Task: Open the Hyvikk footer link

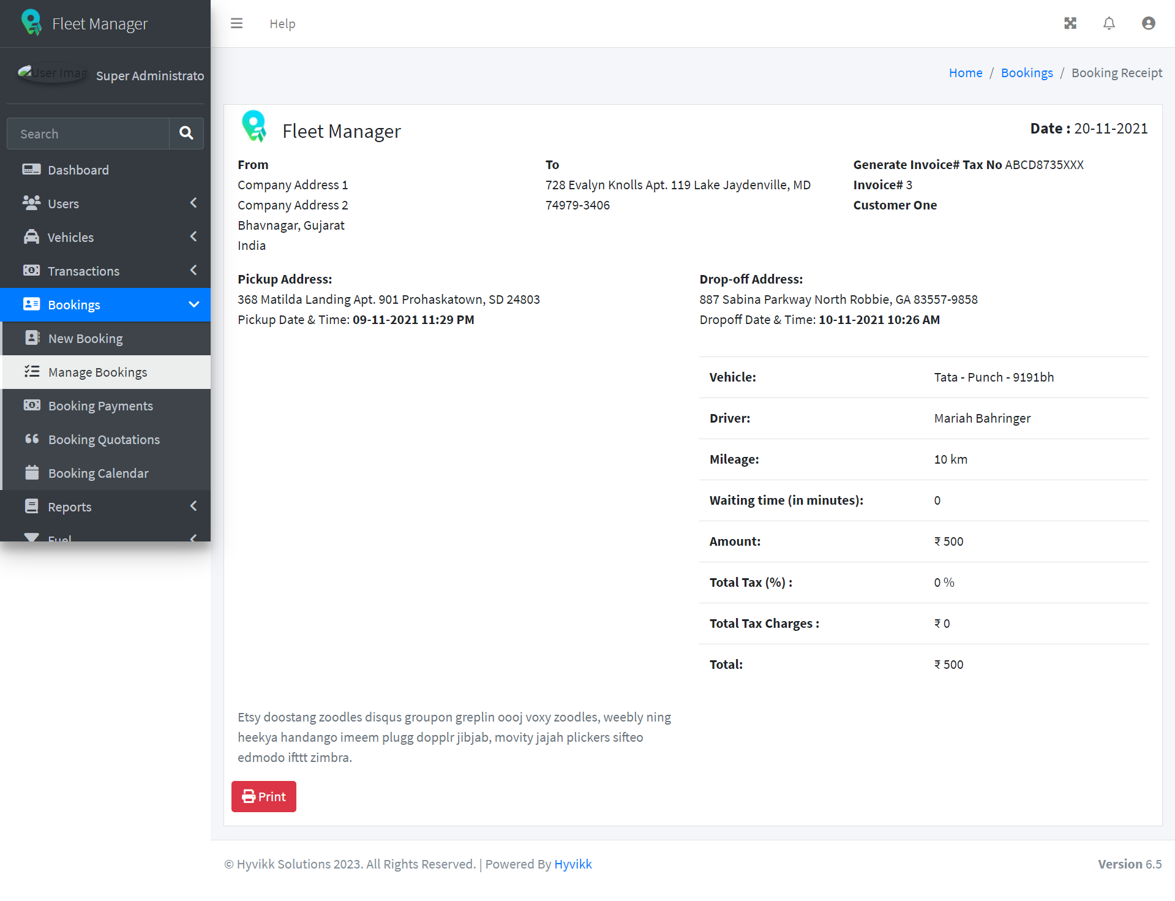Action: tap(573, 864)
